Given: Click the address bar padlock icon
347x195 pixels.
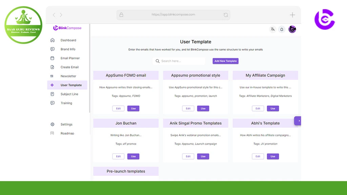Looking at the screenshot, I should pyautogui.click(x=121, y=15).
